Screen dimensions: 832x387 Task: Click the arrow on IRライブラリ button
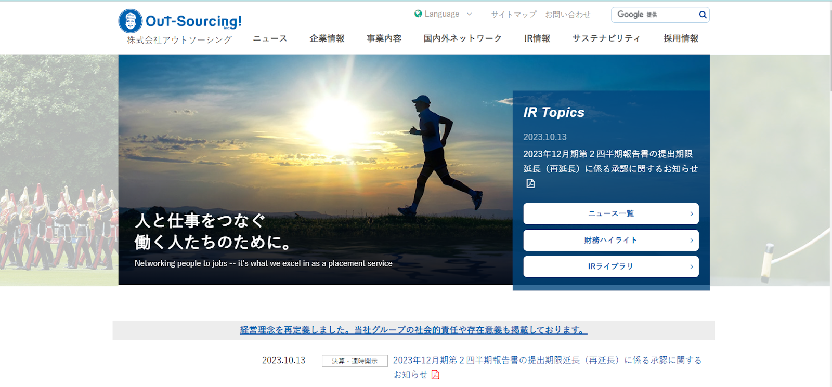(692, 266)
